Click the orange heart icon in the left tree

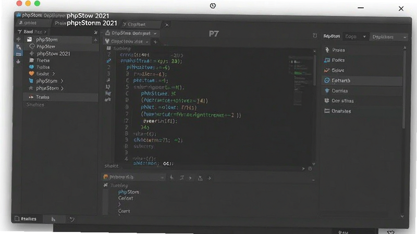[x=31, y=73]
